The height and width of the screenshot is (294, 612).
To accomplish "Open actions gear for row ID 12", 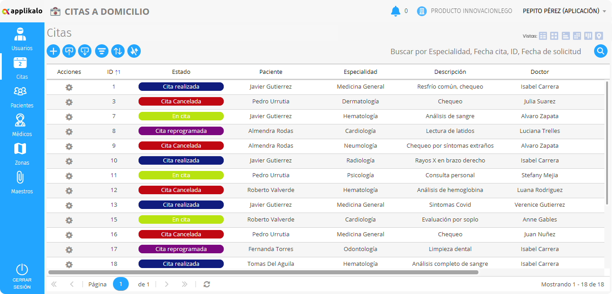I will [x=69, y=191].
